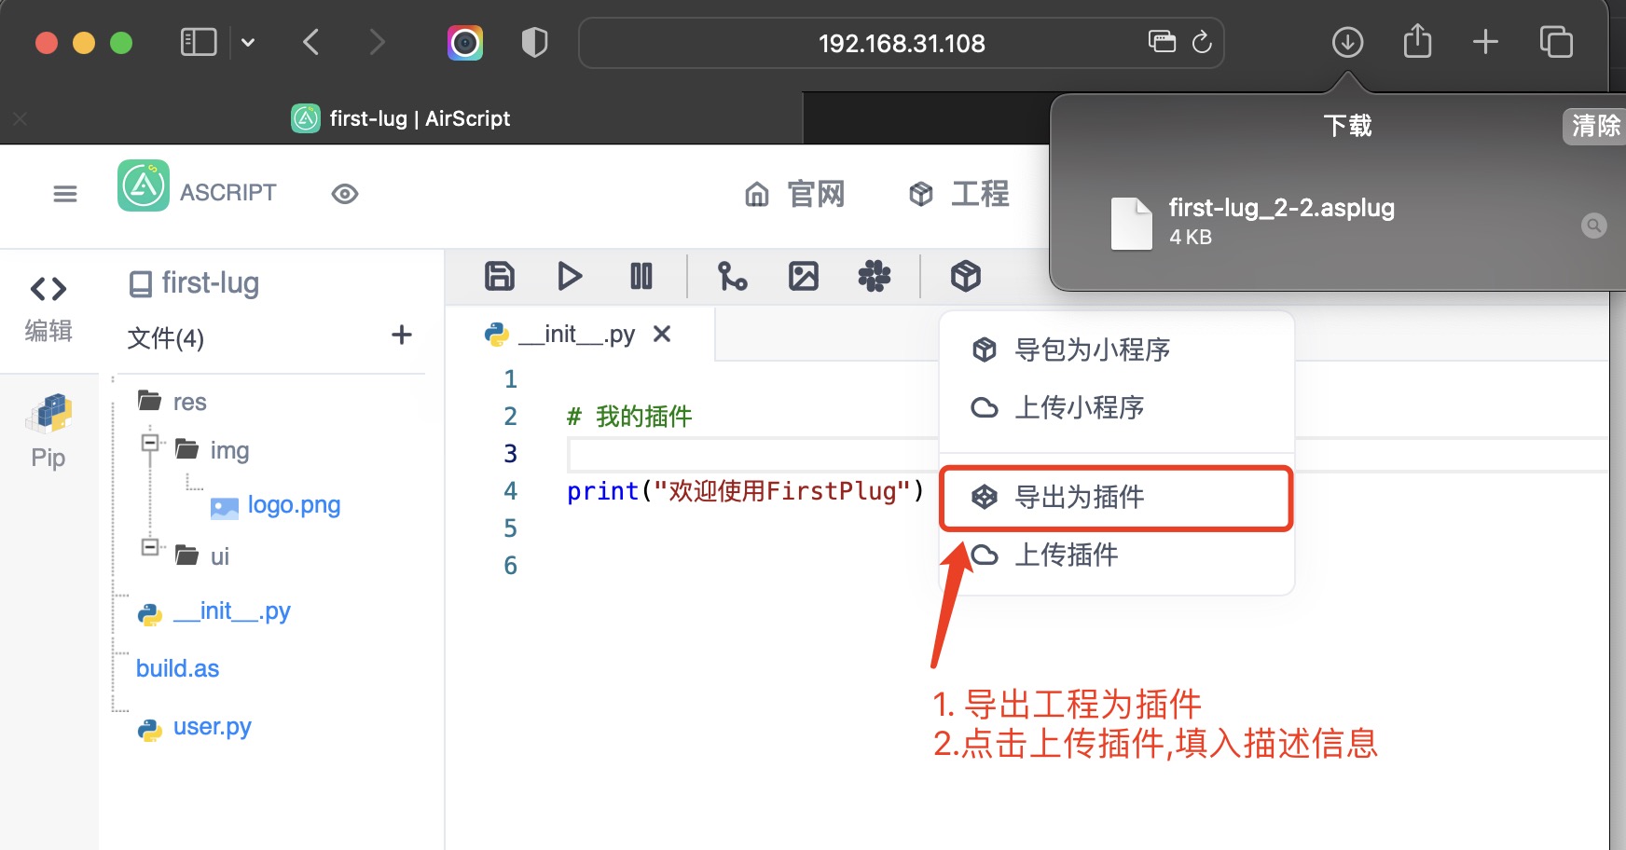Reveal downloaded file with magnifier icon
This screenshot has height=850, width=1626.
1594,225
